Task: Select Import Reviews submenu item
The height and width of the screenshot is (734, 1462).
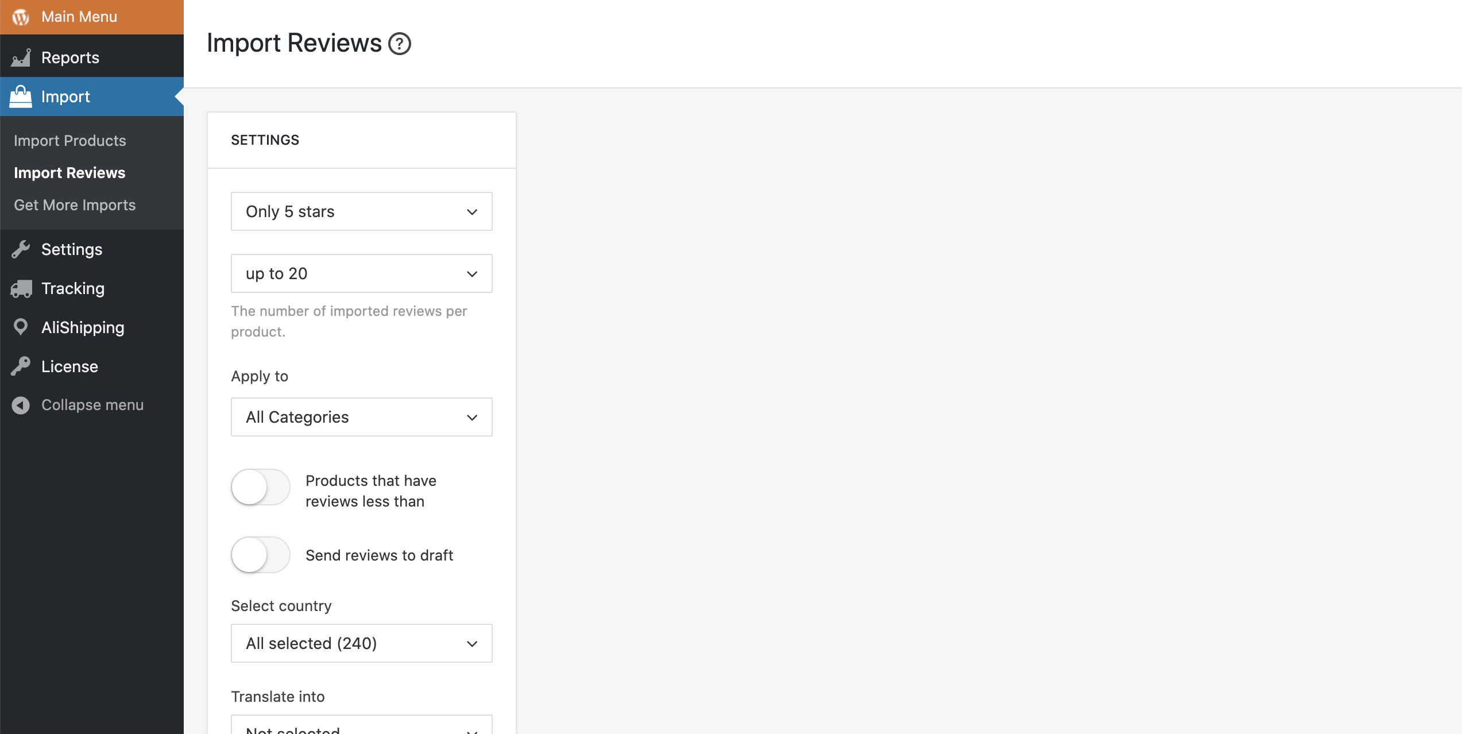Action: coord(69,173)
